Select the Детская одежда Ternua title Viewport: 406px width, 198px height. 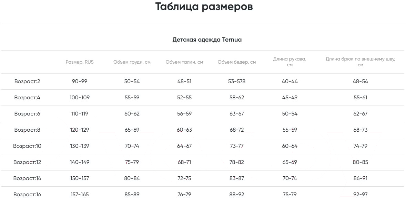coord(207,40)
